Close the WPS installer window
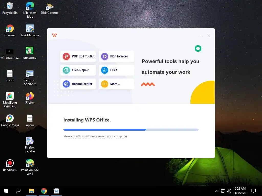This screenshot has width=262, height=196. pos(209,36)
